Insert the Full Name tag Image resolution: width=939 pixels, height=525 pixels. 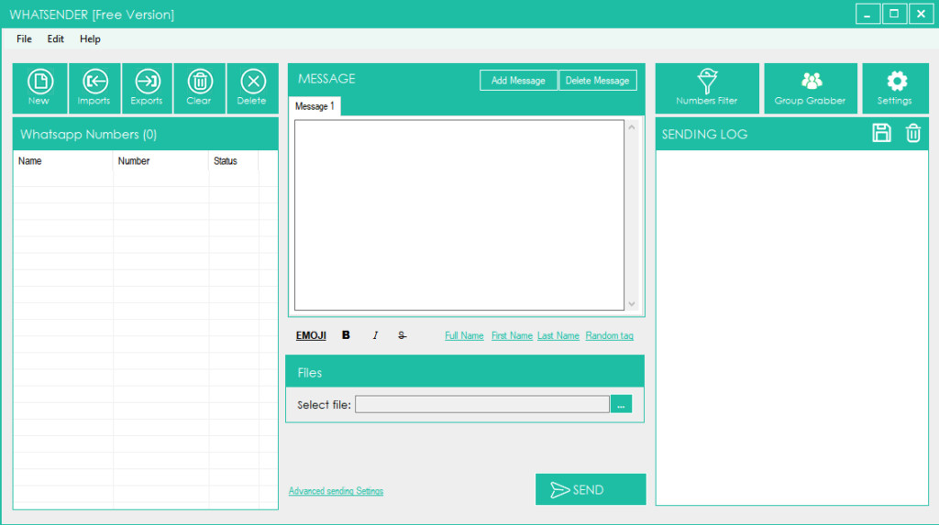point(464,335)
